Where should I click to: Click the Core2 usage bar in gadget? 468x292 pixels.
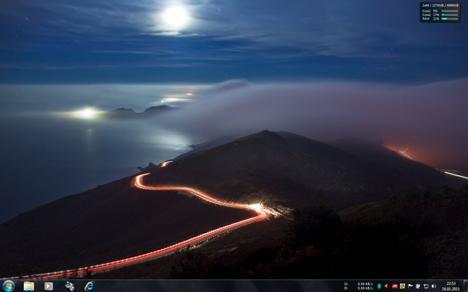[x=450, y=15]
